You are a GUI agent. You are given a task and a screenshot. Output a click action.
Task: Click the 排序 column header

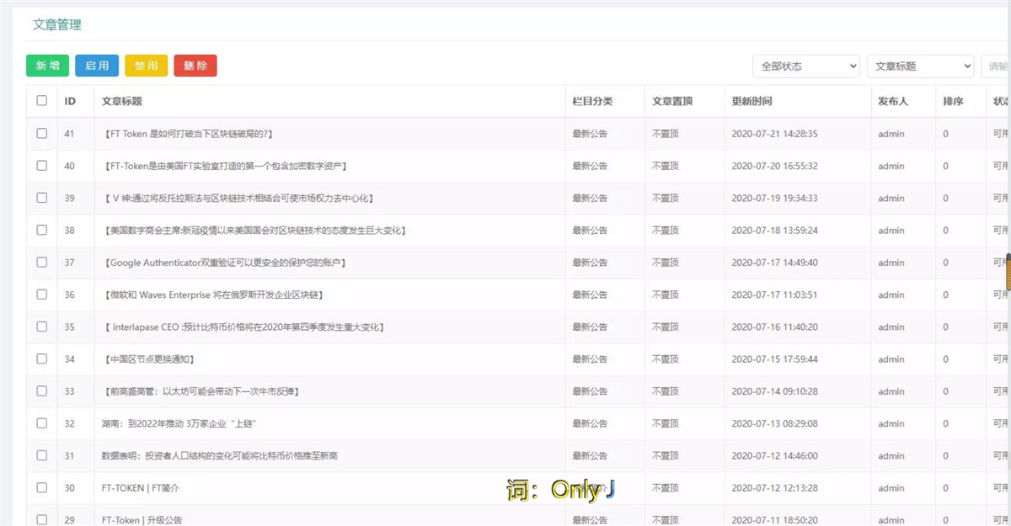point(953,100)
